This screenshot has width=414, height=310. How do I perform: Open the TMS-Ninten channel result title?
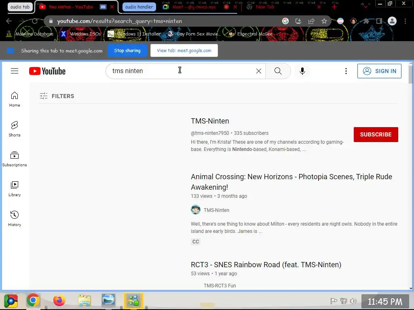pyautogui.click(x=210, y=121)
